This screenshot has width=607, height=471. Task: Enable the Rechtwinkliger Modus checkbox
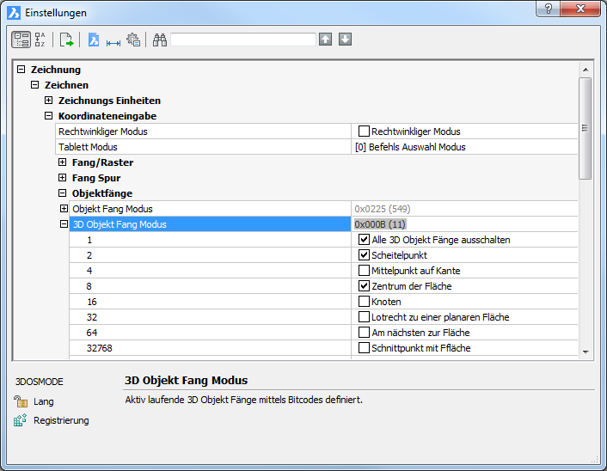tap(364, 132)
